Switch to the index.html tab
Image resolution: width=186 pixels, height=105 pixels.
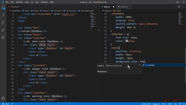coord(15,7)
